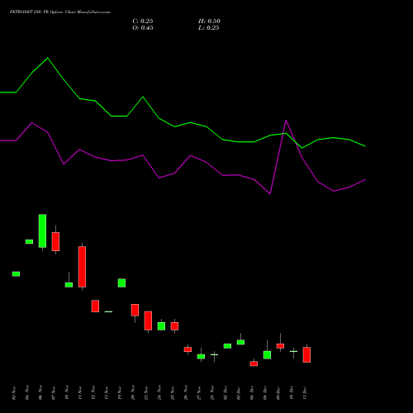Click the 11 Dec date axis label
This screenshot has height=413, width=413.
[x=305, y=393]
